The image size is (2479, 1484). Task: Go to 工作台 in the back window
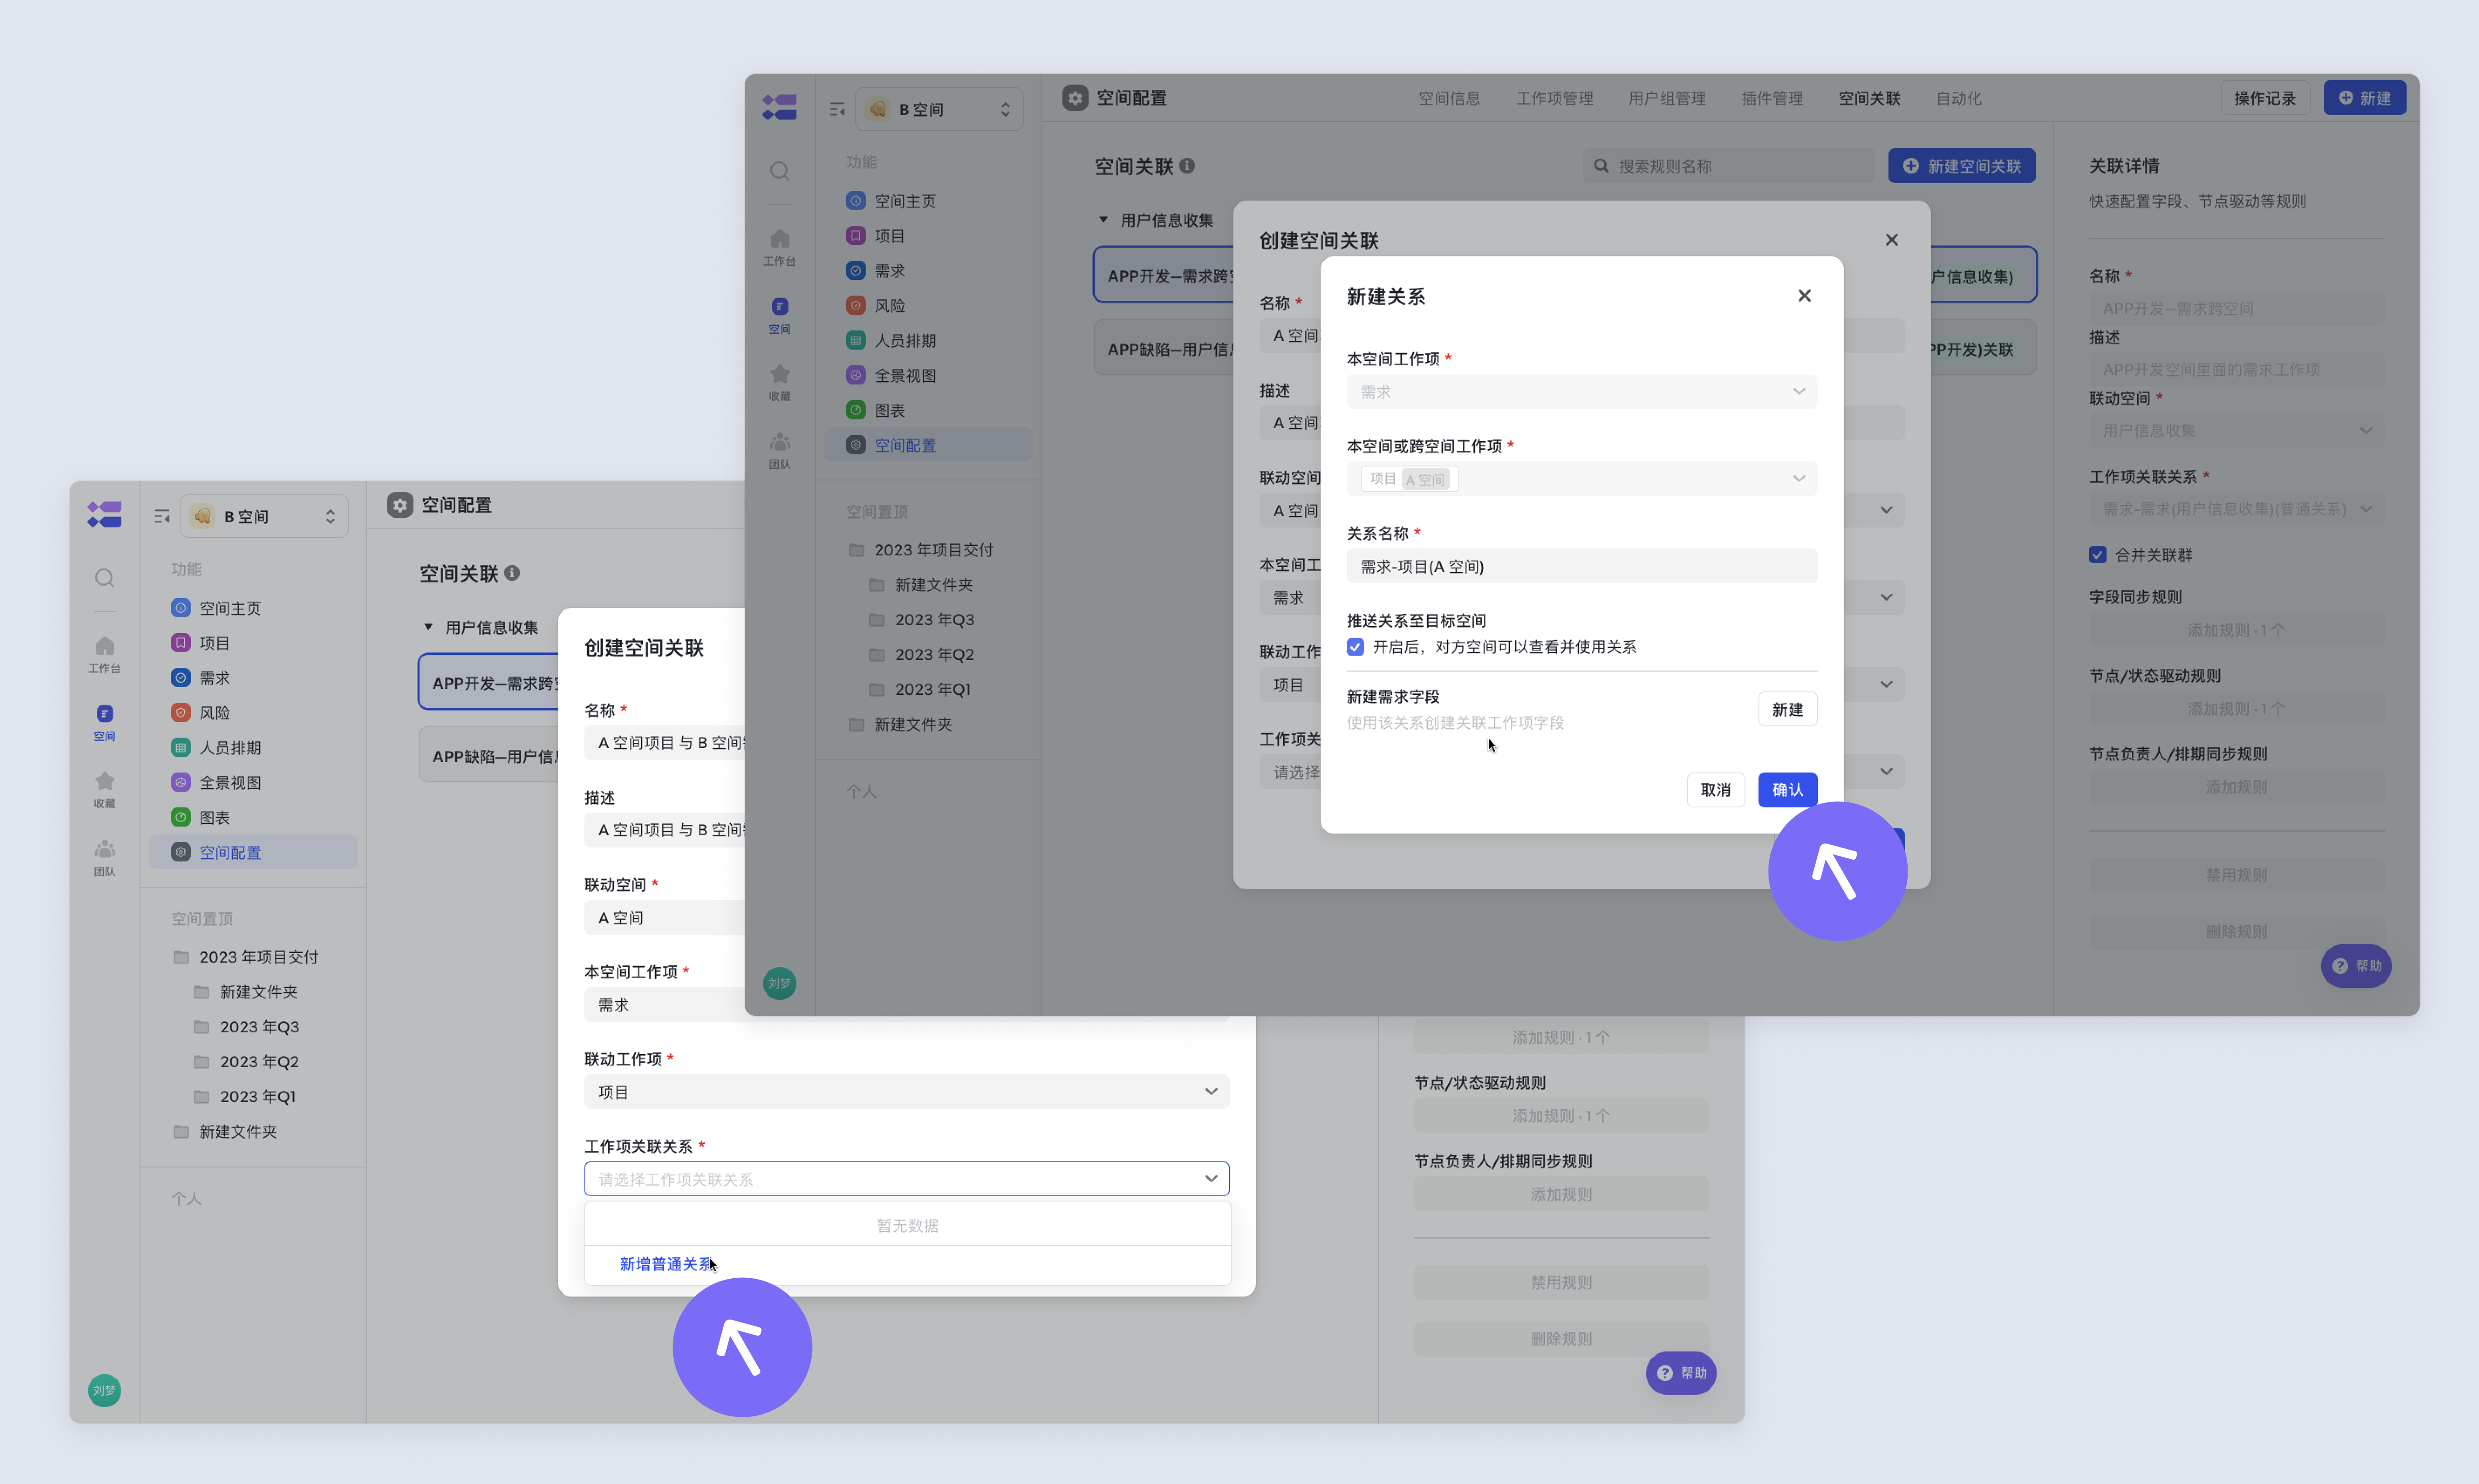click(104, 654)
